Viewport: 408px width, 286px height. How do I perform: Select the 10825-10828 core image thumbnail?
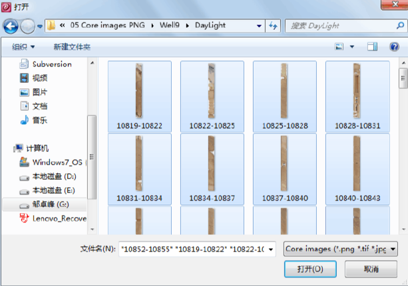coord(284,96)
